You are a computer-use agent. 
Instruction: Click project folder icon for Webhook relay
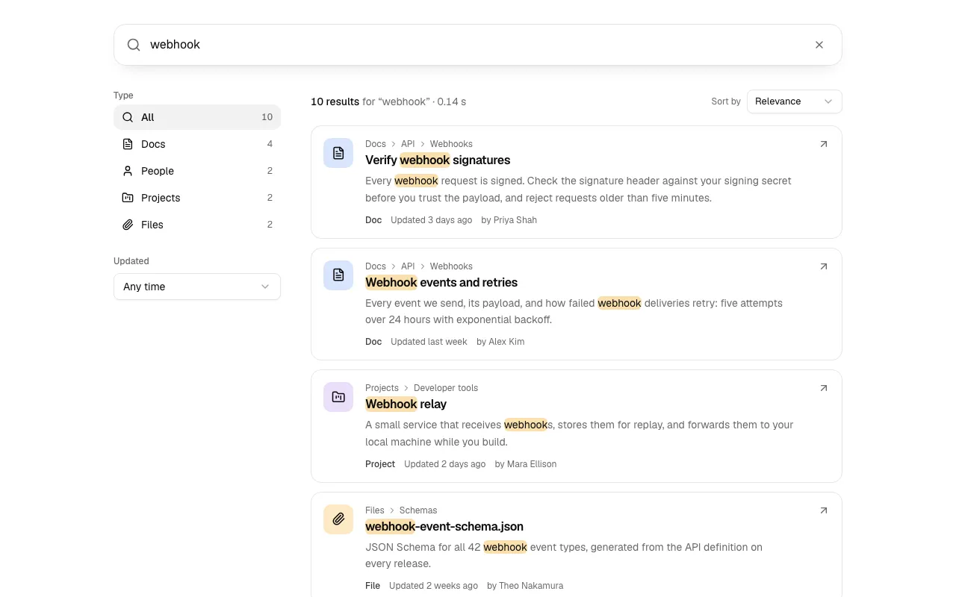point(338,397)
